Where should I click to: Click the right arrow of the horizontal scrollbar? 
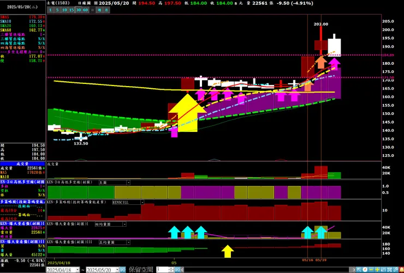pos(354,270)
